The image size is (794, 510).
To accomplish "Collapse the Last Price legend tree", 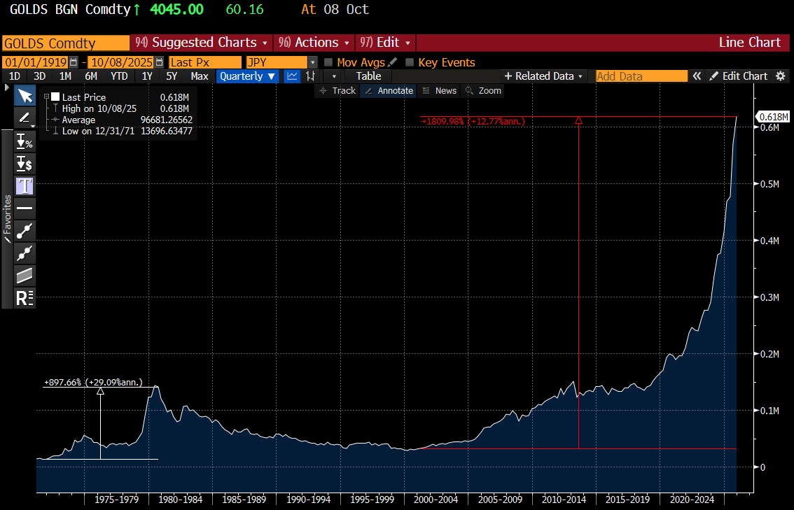I will click(46, 97).
